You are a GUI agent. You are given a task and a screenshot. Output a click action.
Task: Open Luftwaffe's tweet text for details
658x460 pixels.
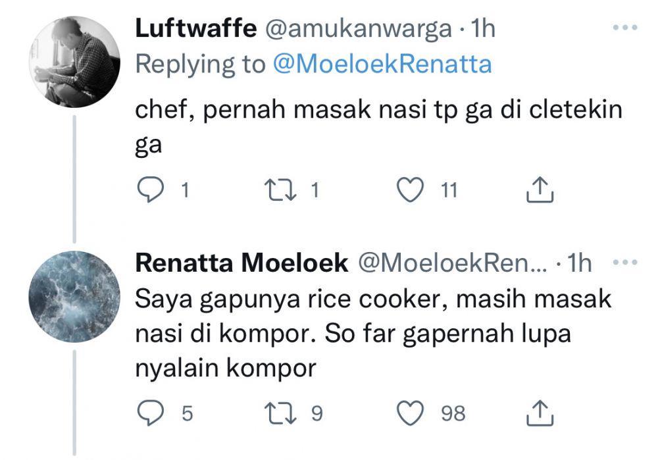(378, 126)
